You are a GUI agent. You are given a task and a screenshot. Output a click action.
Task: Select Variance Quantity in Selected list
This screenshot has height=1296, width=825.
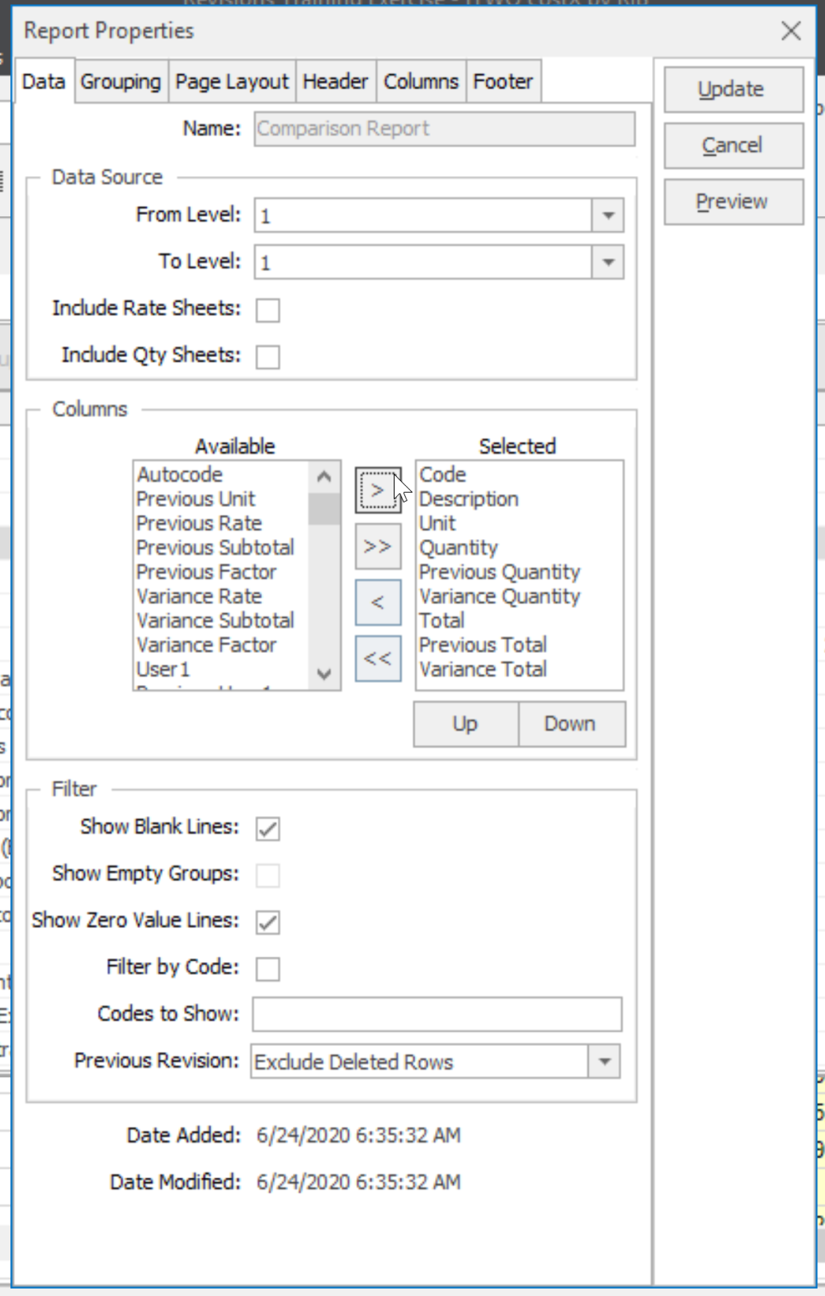500,596
